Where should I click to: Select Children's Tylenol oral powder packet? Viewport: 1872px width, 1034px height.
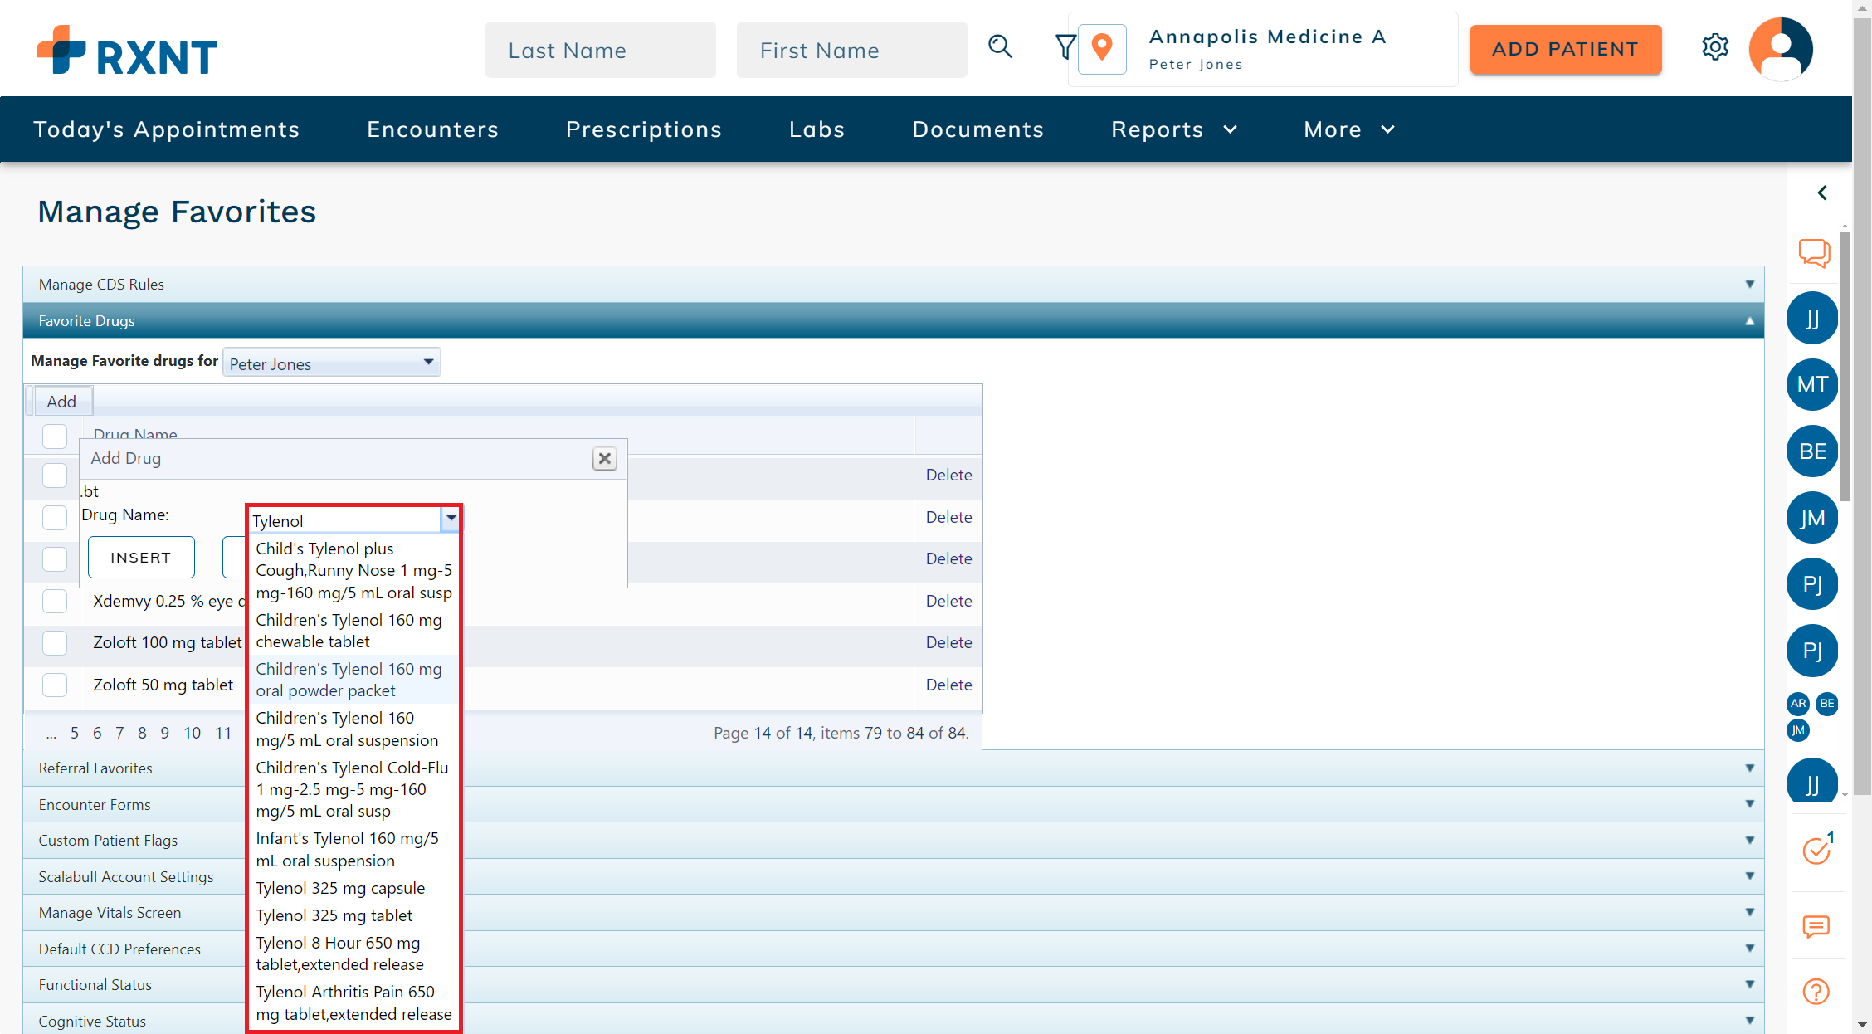click(353, 680)
